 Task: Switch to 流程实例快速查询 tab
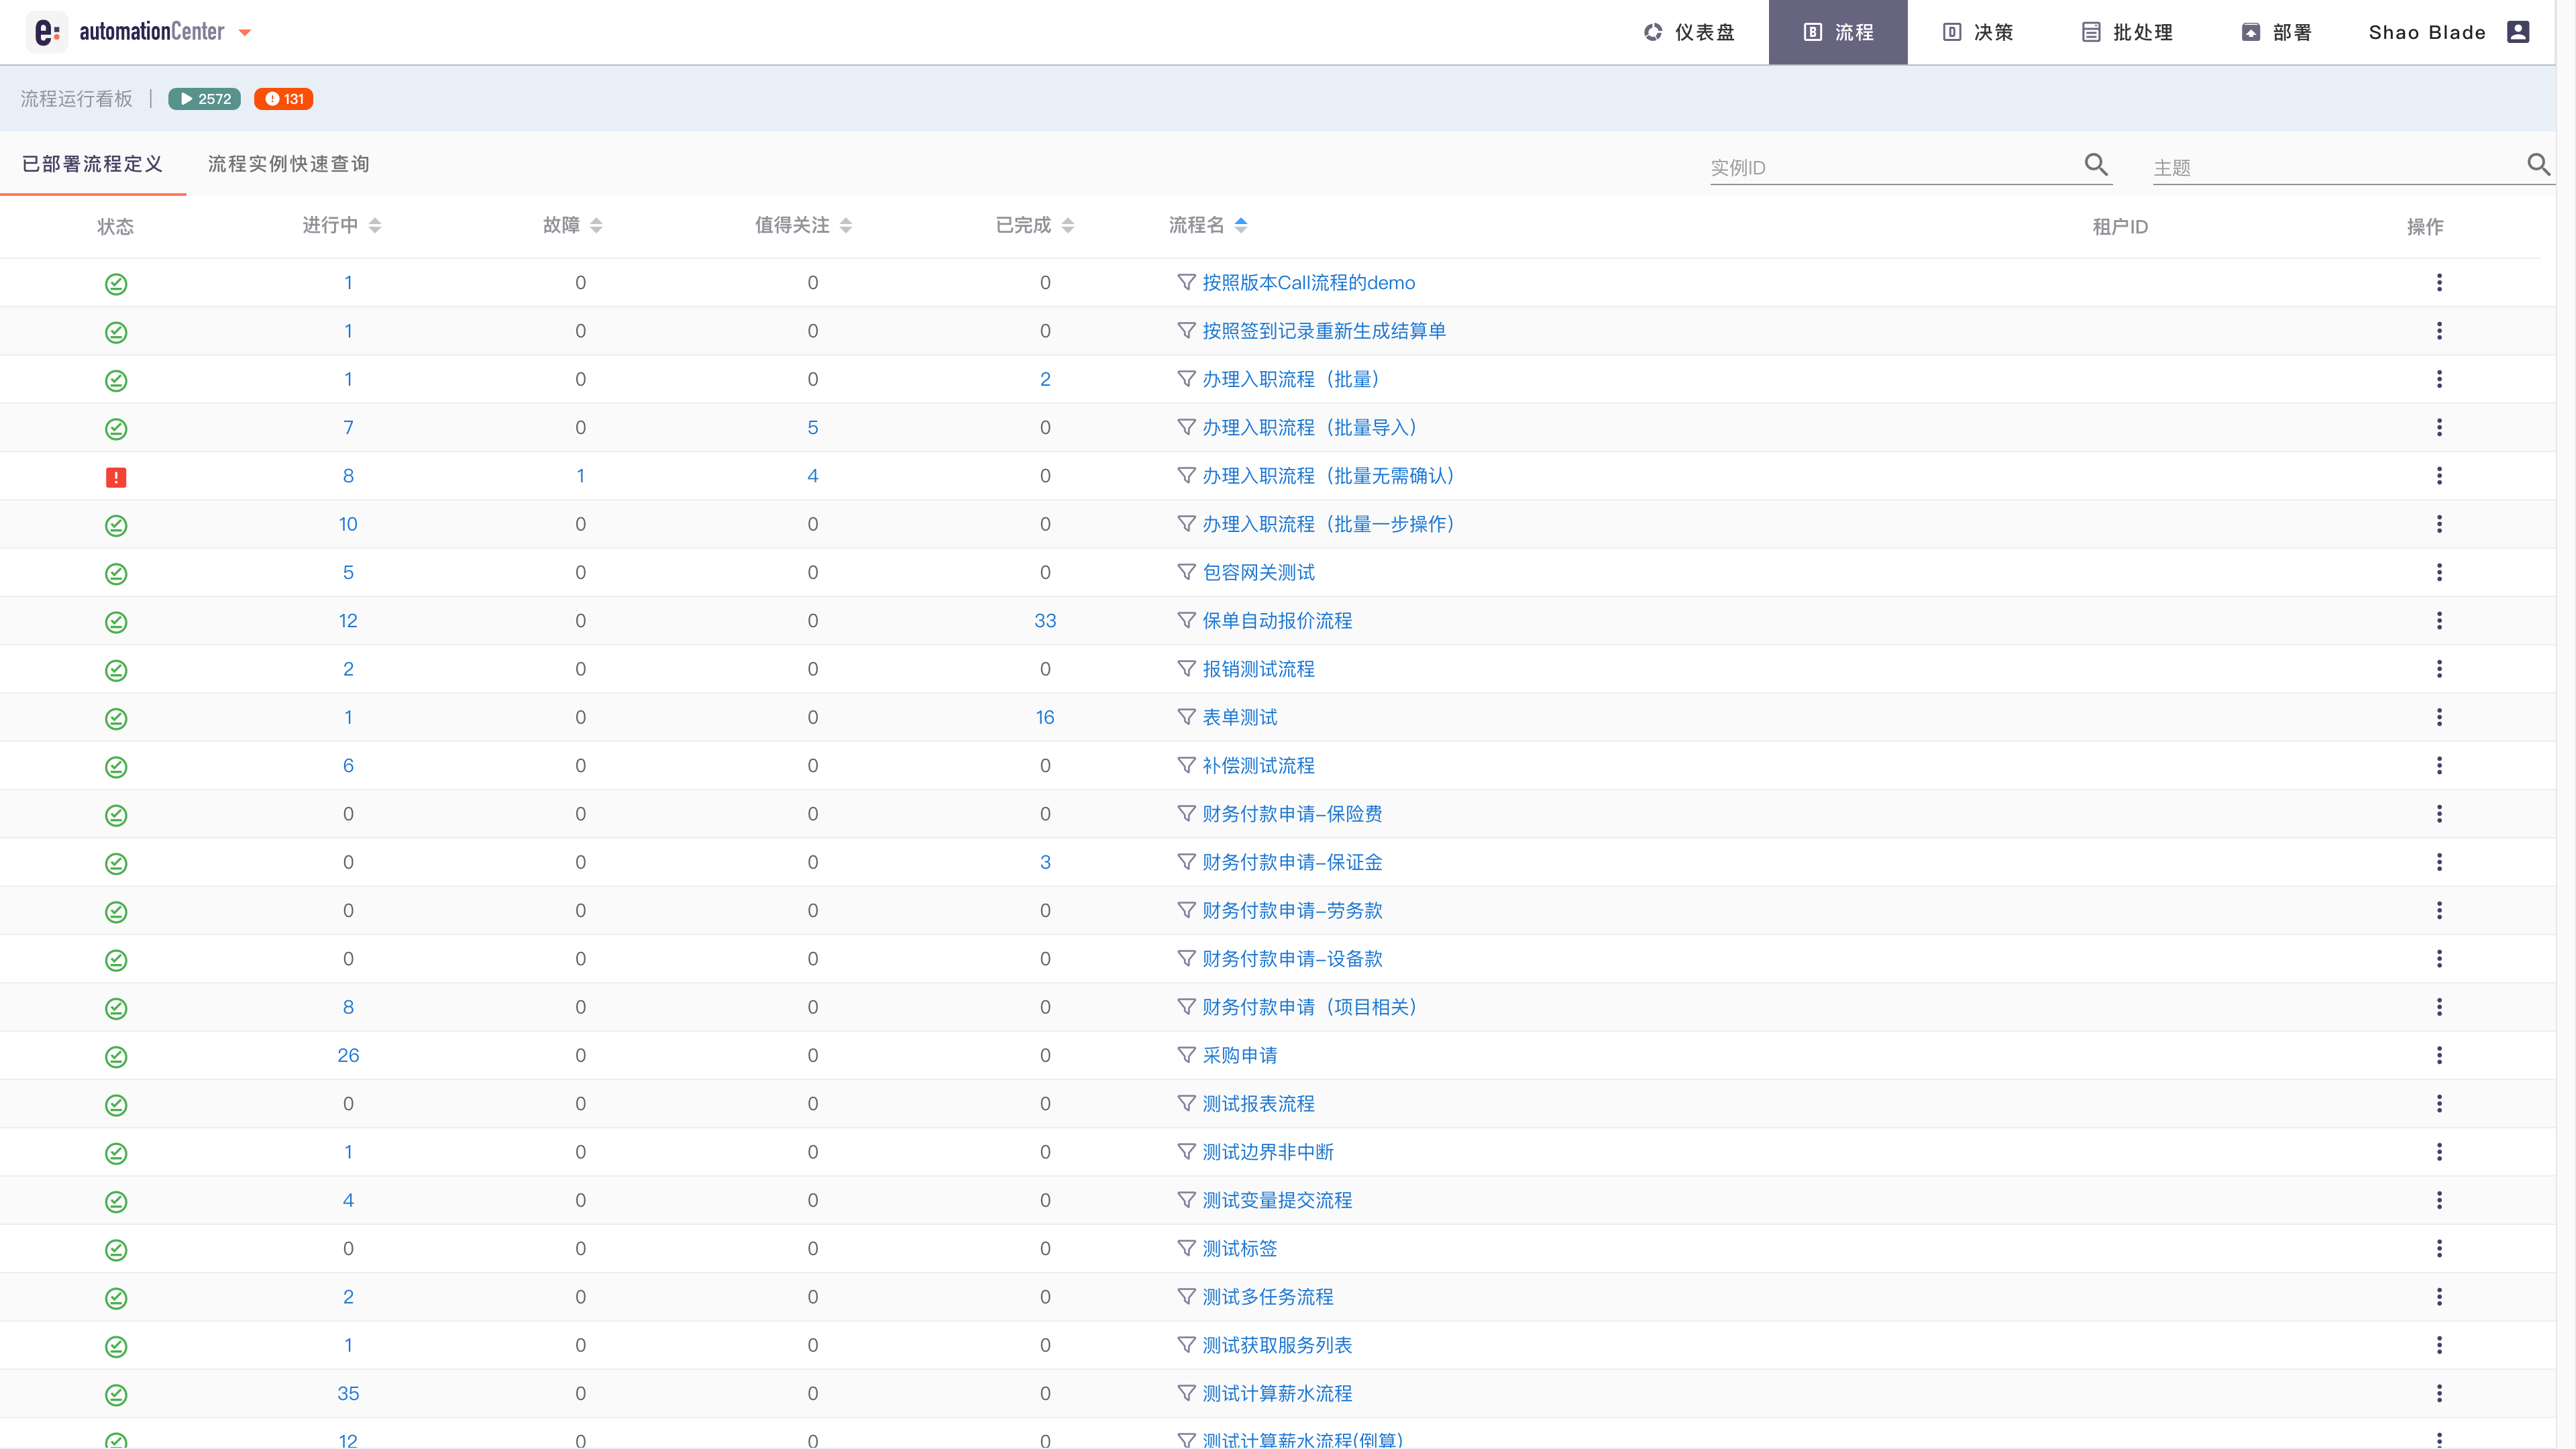[x=288, y=164]
